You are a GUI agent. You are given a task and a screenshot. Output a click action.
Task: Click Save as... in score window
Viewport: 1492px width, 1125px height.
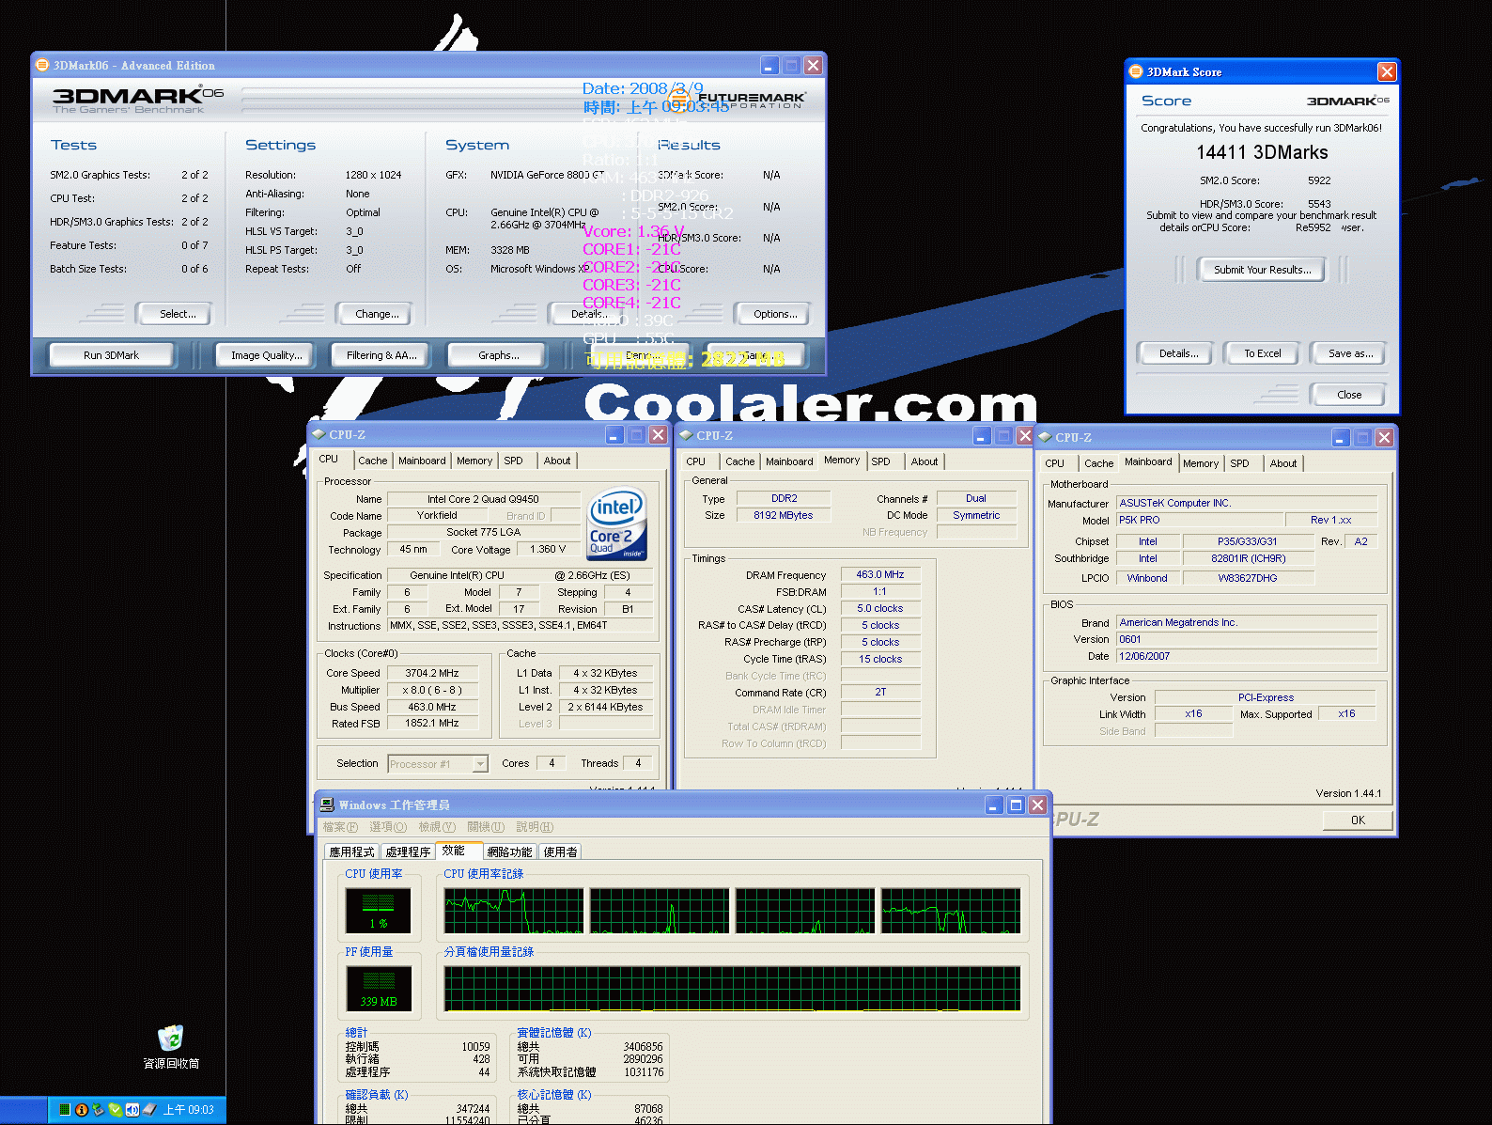point(1349,353)
